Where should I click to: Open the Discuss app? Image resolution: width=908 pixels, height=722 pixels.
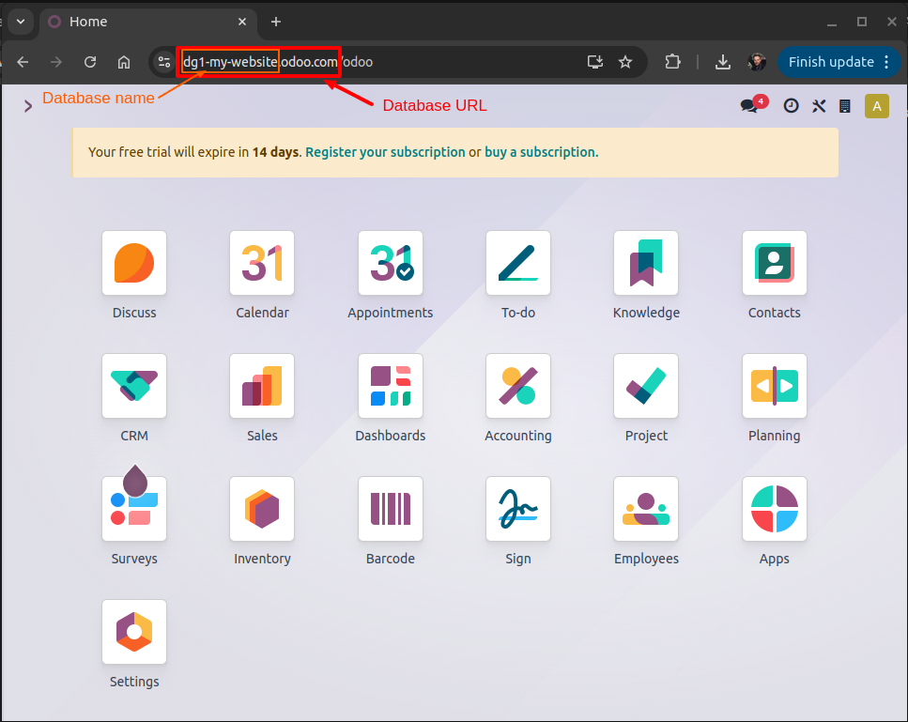(133, 264)
